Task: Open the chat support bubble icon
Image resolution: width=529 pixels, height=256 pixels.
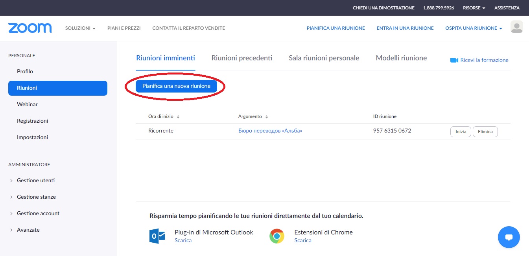Action: pos(509,237)
